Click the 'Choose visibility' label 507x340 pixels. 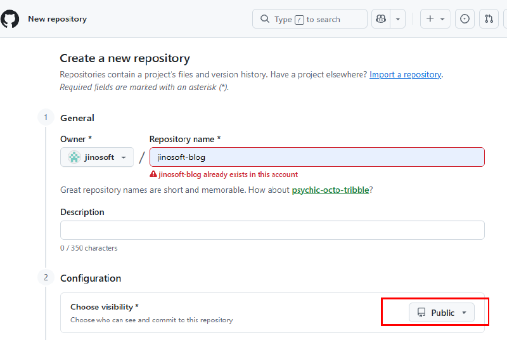coord(105,307)
